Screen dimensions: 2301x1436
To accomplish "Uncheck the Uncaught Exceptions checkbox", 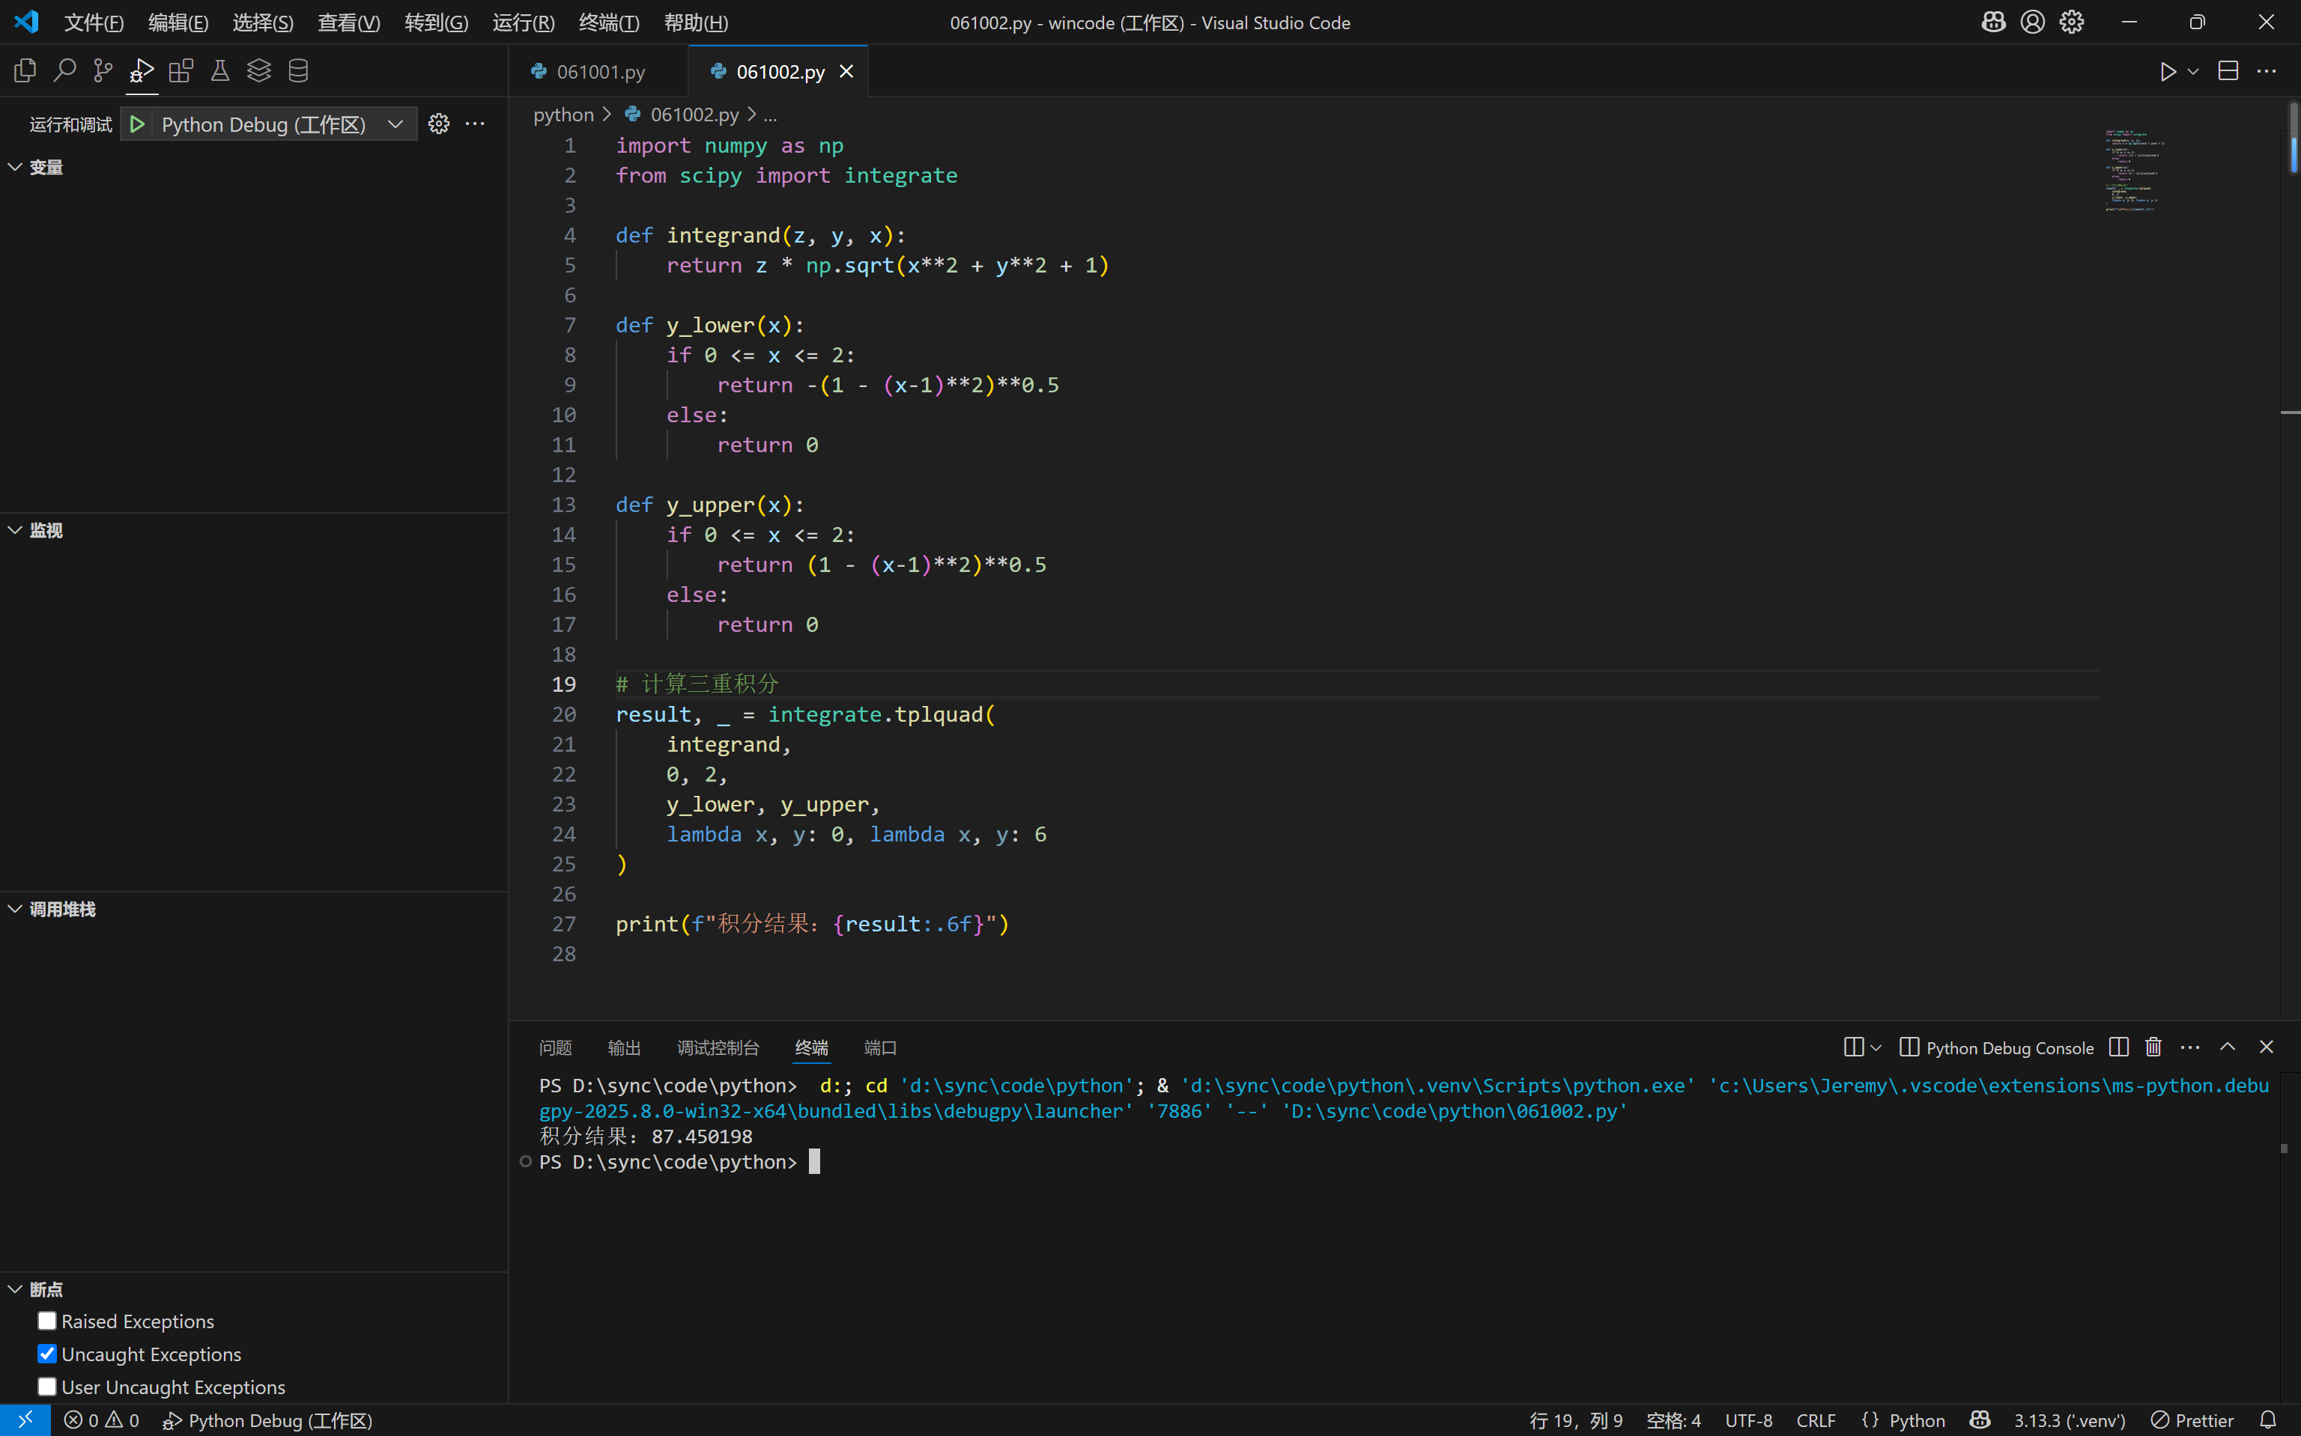I will [x=47, y=1354].
